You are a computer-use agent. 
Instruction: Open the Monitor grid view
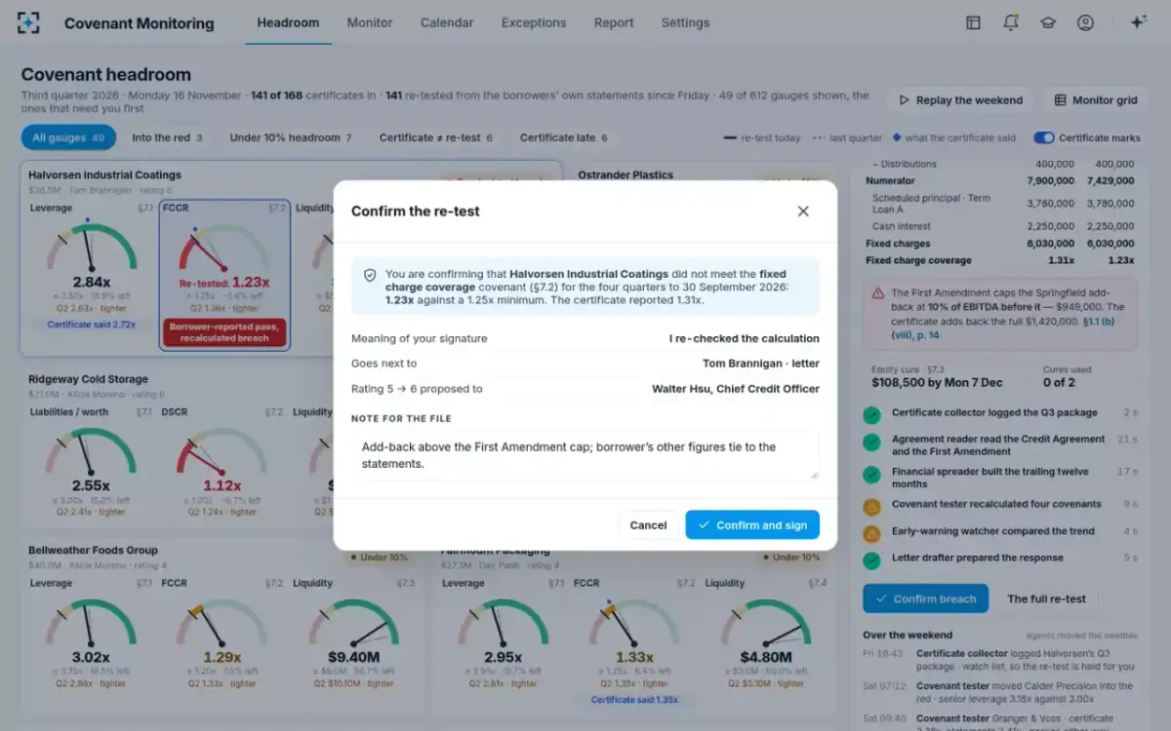tap(1096, 100)
